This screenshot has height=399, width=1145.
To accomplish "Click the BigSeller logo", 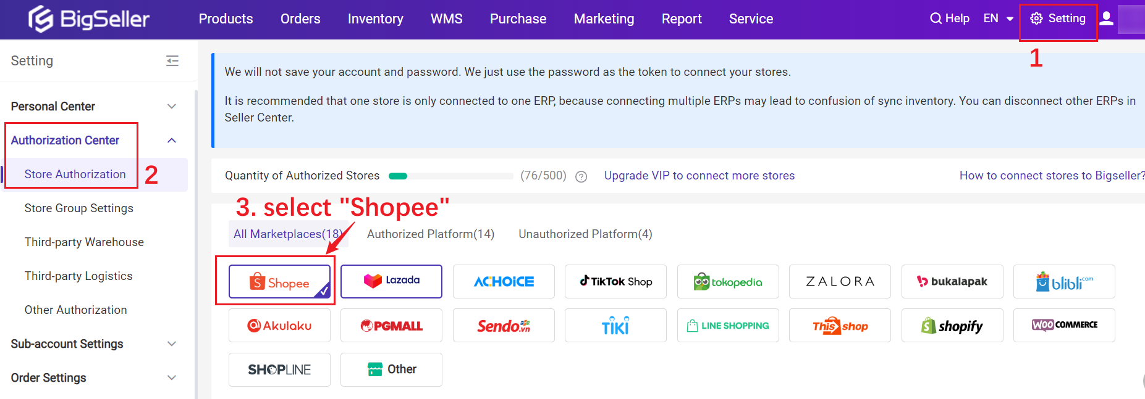I will coord(89,19).
